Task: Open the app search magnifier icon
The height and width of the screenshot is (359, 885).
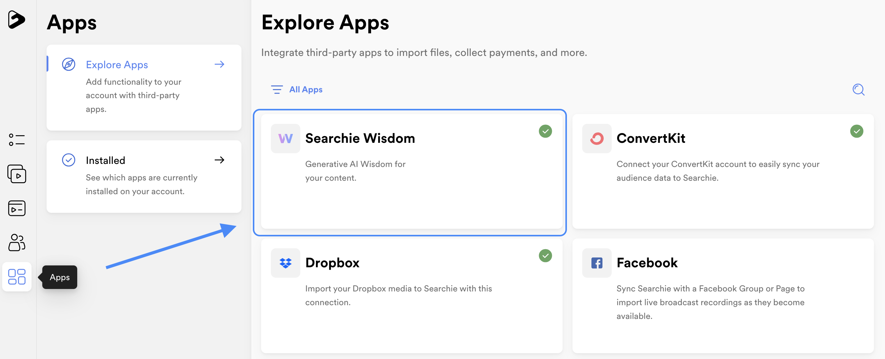Action: tap(858, 90)
